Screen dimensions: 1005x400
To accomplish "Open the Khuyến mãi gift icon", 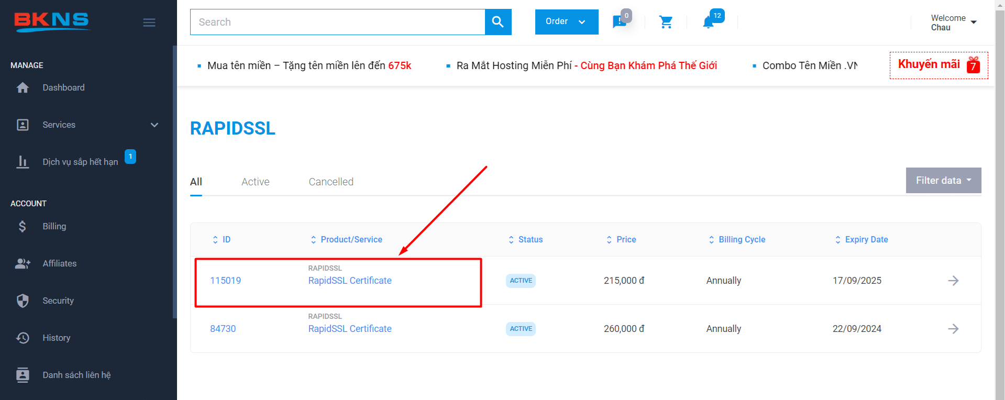I will pos(974,64).
